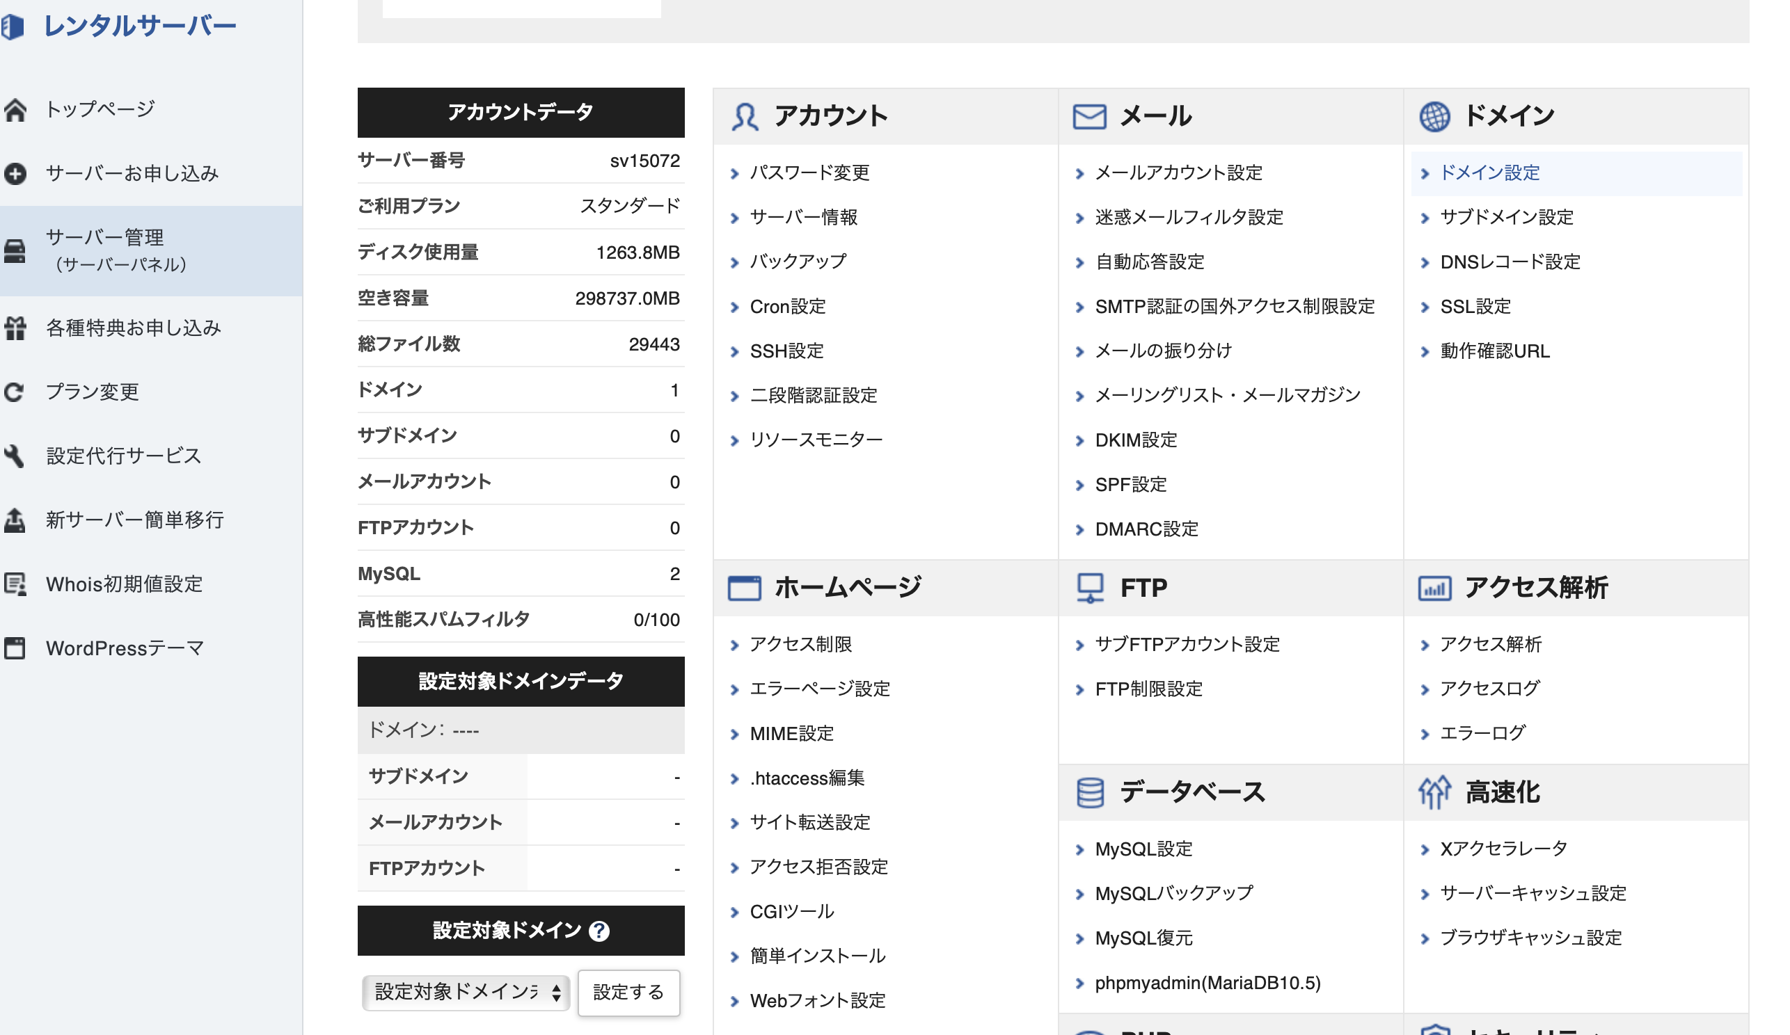Click the question mark help icon beside 設定対象ドメイン
The image size is (1790, 1035).
tap(599, 931)
